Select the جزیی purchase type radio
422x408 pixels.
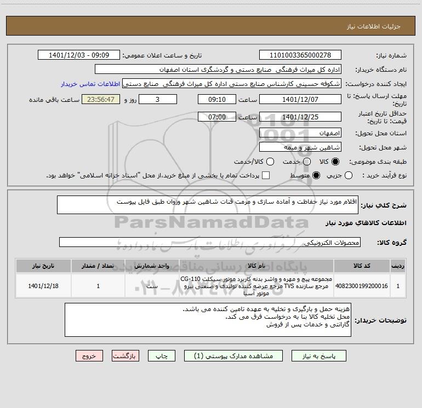point(348,175)
